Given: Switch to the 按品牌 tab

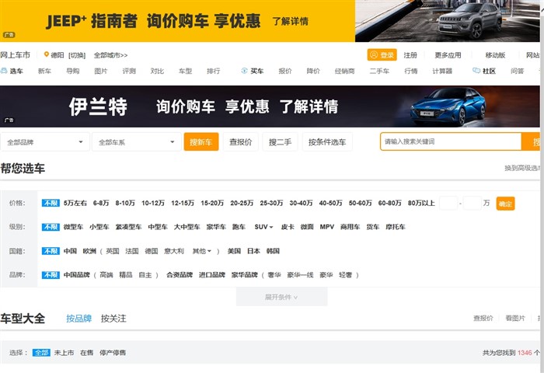Looking at the screenshot, I should pyautogui.click(x=78, y=319).
